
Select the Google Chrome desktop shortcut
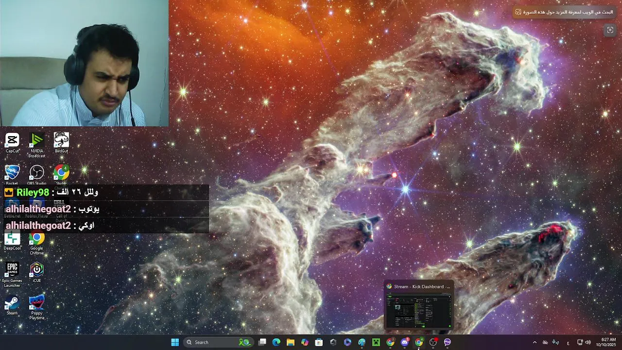pyautogui.click(x=36, y=244)
